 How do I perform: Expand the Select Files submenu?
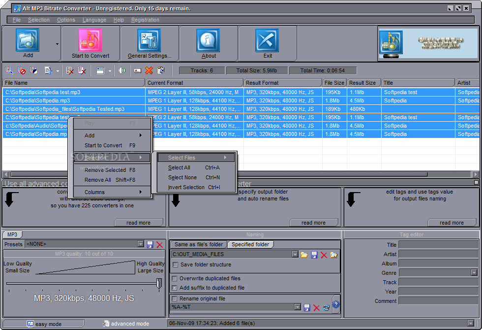pyautogui.click(x=196, y=158)
